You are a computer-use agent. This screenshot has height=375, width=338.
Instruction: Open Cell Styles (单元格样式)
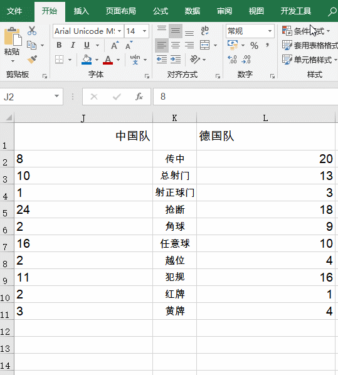click(310, 60)
